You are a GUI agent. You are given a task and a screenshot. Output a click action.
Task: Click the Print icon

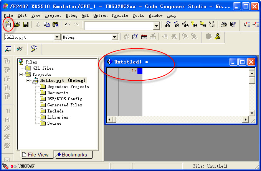(223, 24)
